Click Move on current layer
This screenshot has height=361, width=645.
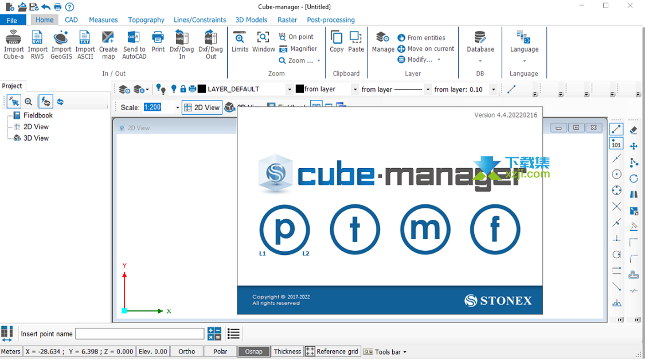click(x=426, y=49)
